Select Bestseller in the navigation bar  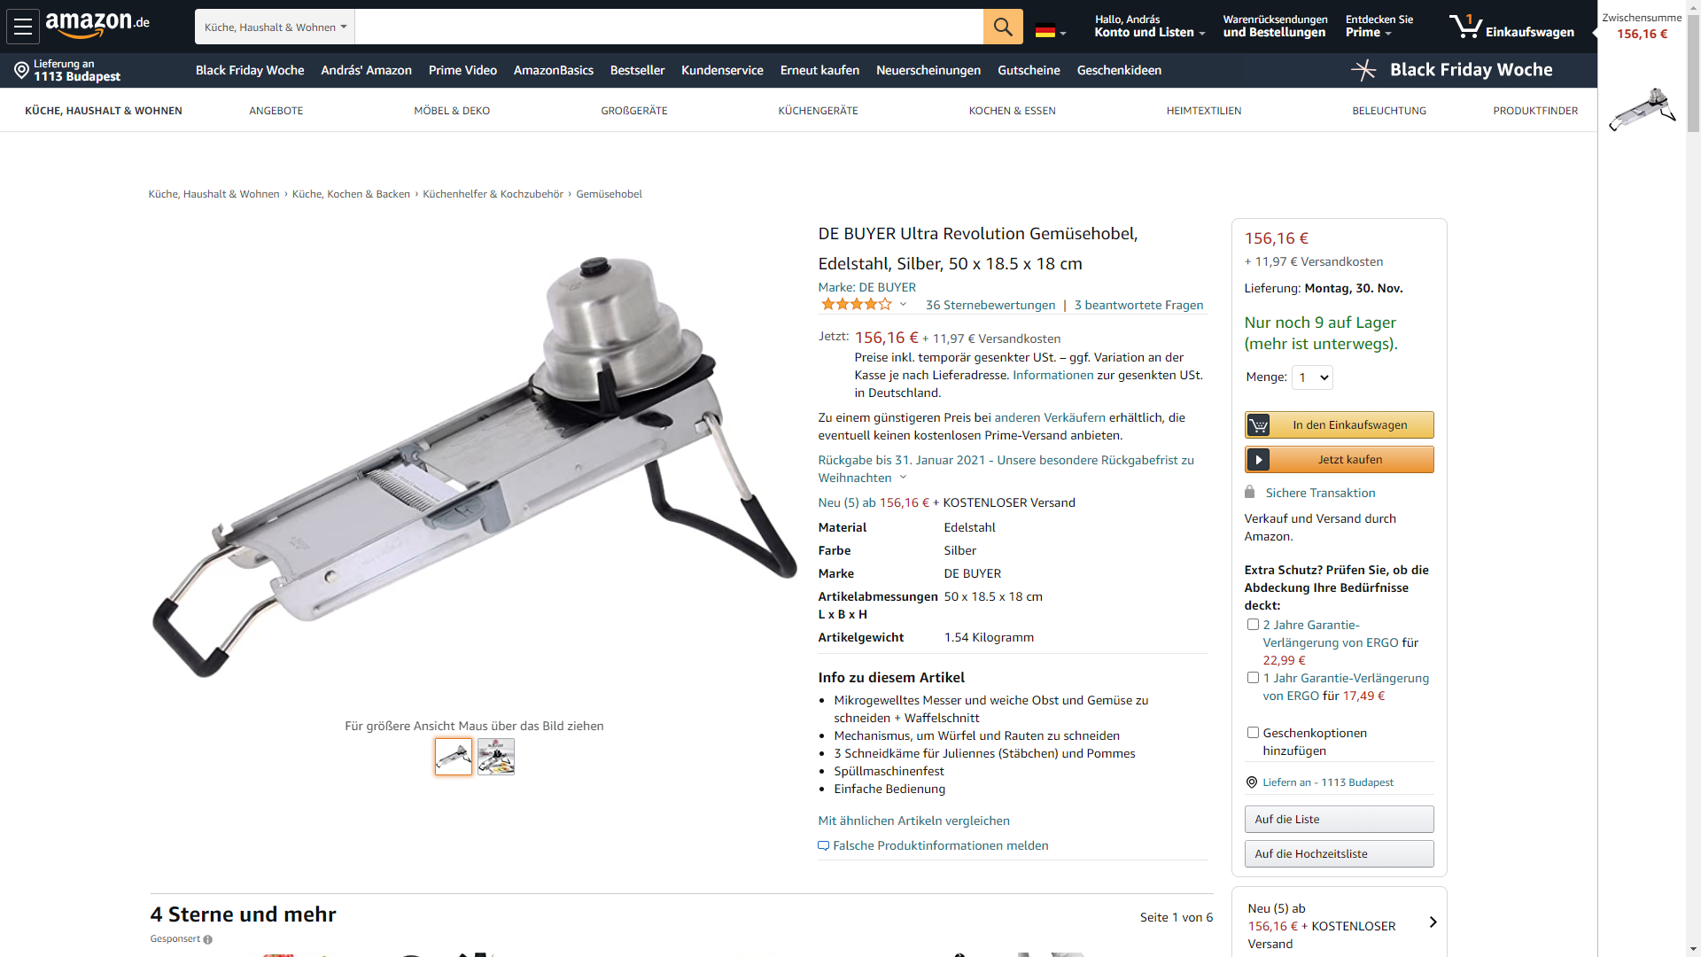(637, 70)
